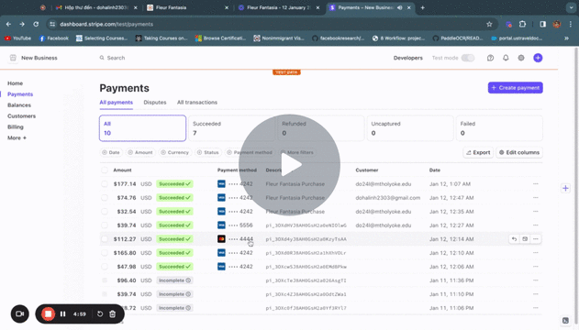
Task: Check the select-all checkbox in the table header
Action: coord(105,170)
